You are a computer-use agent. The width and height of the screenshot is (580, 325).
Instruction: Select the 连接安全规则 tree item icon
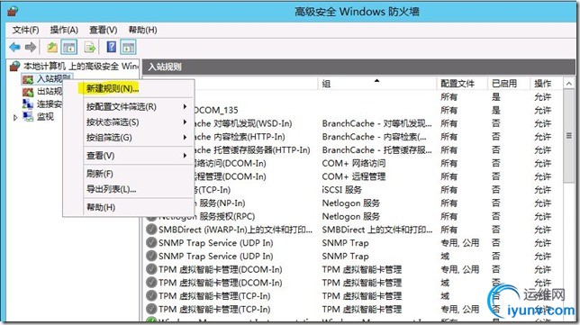click(28, 104)
